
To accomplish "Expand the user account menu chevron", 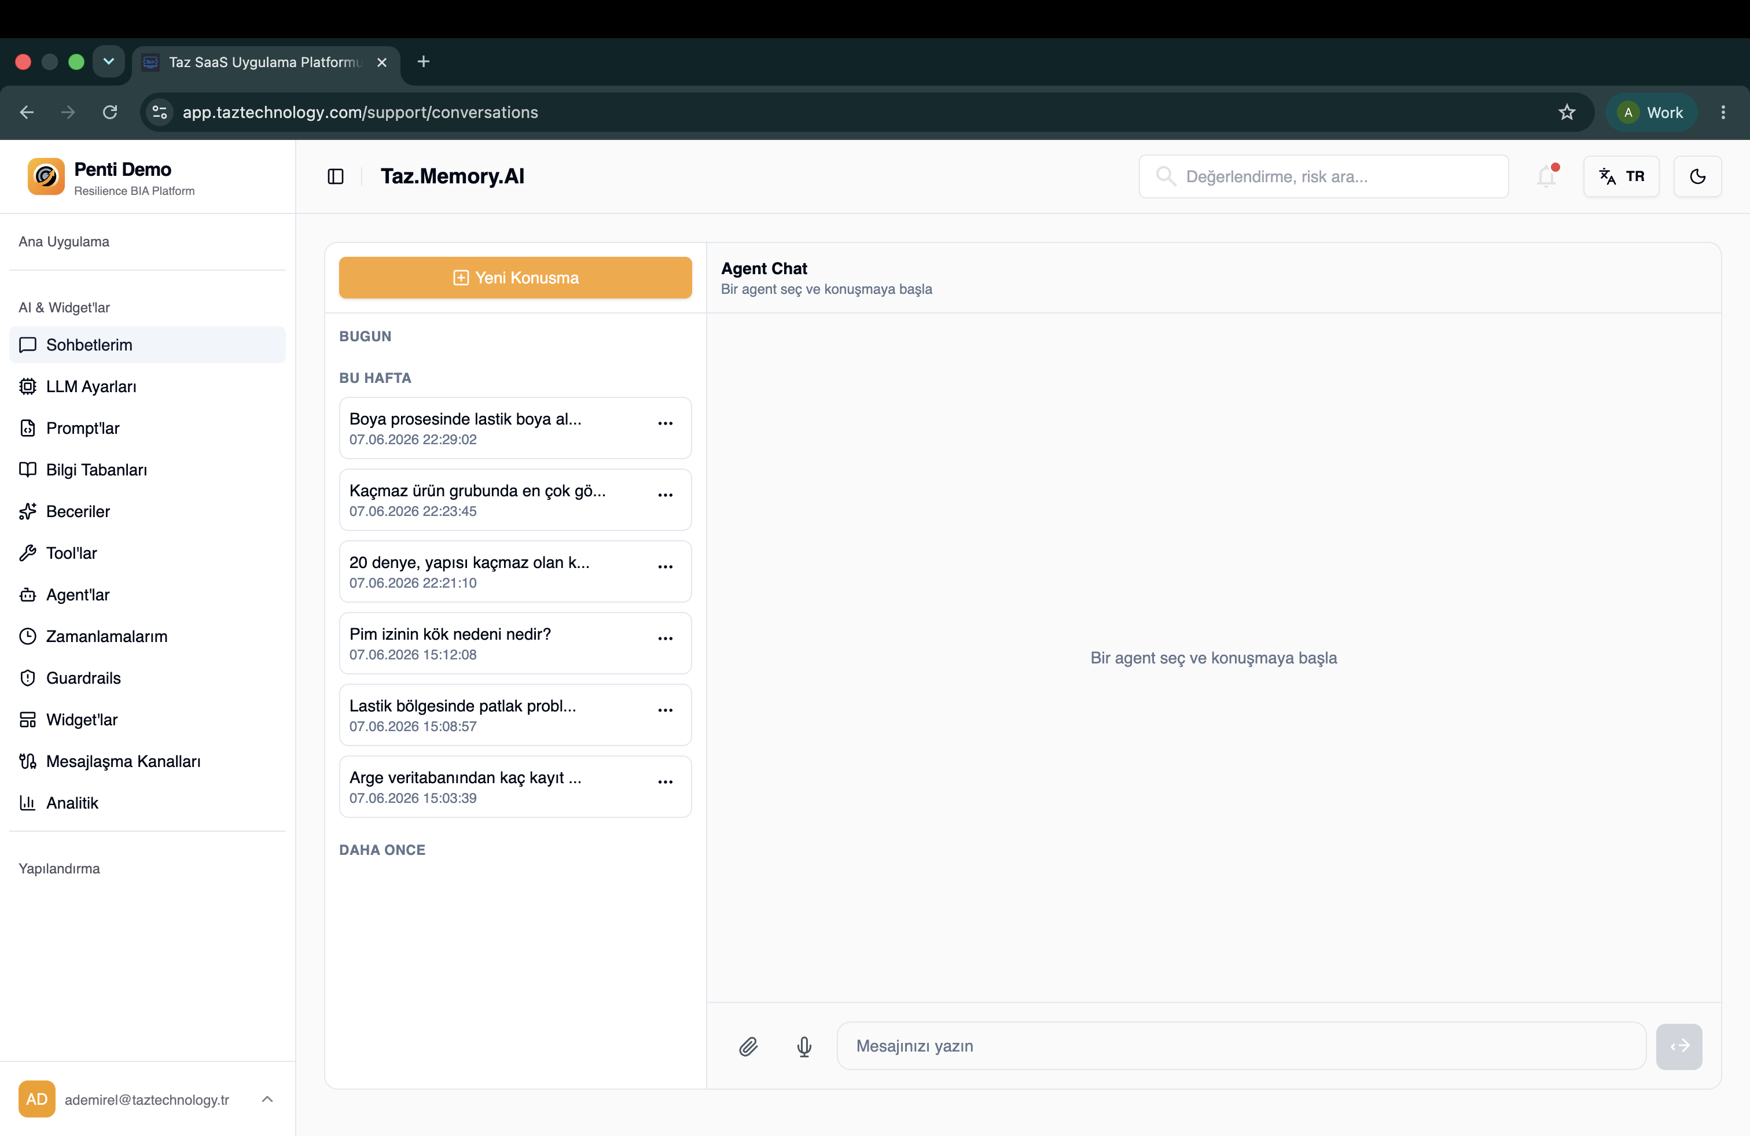I will [x=267, y=1099].
